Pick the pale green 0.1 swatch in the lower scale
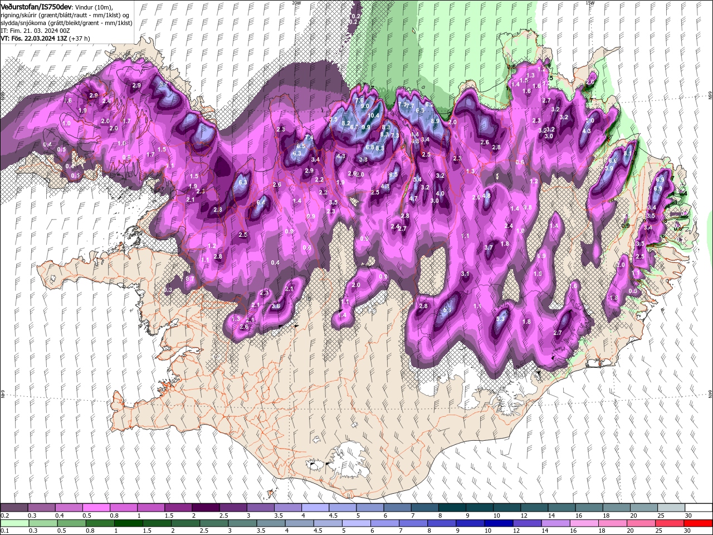Image resolution: width=713 pixels, height=535 pixels. (14, 523)
